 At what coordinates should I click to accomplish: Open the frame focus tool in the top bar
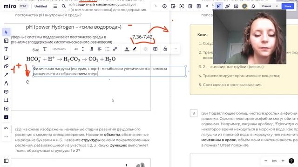tap(182, 6)
